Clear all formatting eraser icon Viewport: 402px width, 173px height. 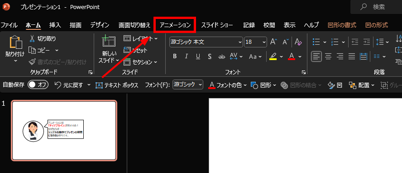pyautogui.click(x=298, y=42)
